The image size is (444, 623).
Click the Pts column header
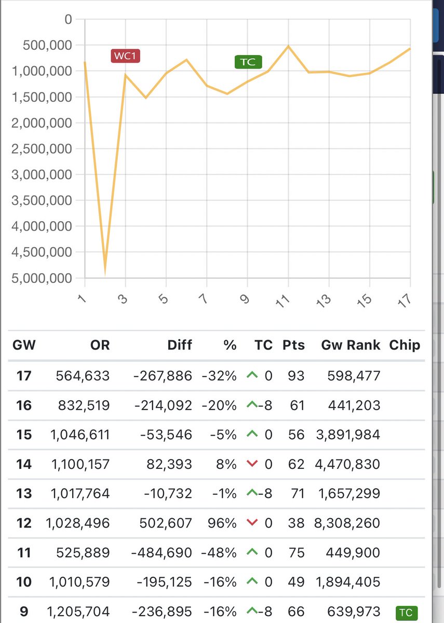[294, 345]
